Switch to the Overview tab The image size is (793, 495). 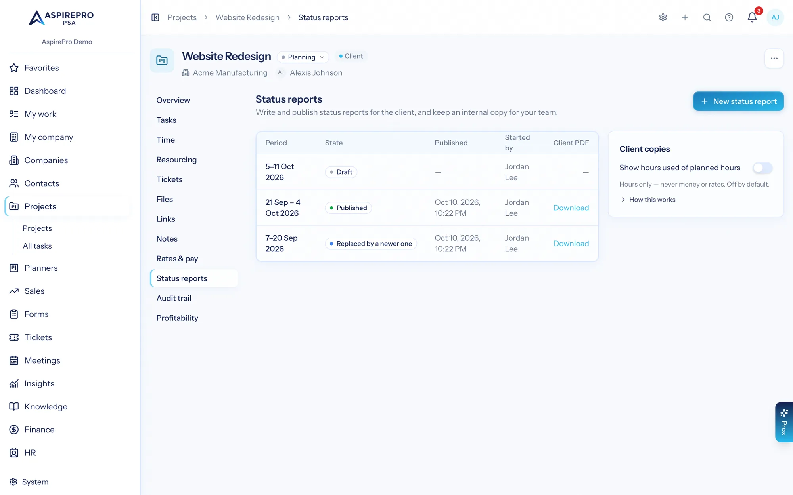194,100
